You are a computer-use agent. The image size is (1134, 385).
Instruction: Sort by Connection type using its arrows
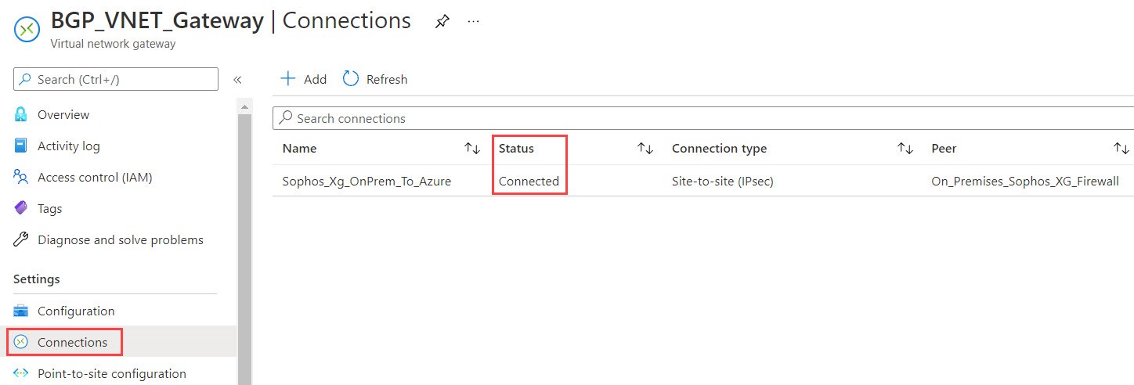tap(905, 148)
